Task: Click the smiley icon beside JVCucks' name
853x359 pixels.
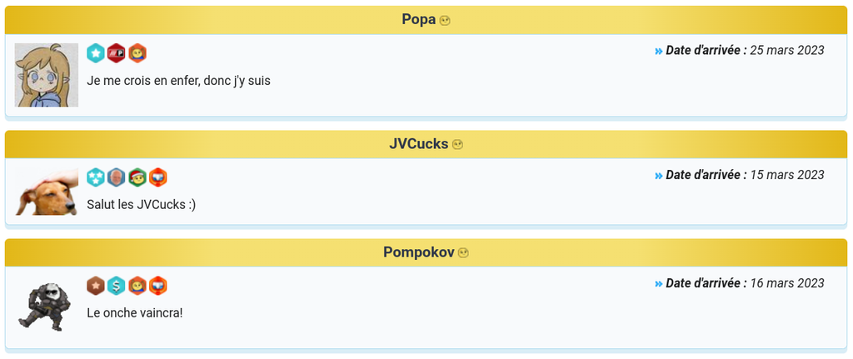Action: point(457,145)
